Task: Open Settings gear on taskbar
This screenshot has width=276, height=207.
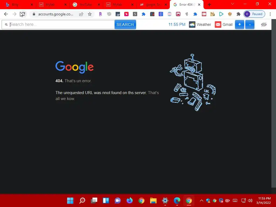Action: (x=165, y=201)
